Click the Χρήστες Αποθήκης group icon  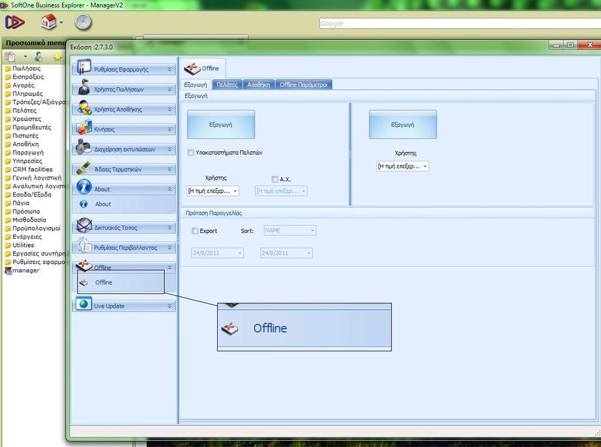83,107
